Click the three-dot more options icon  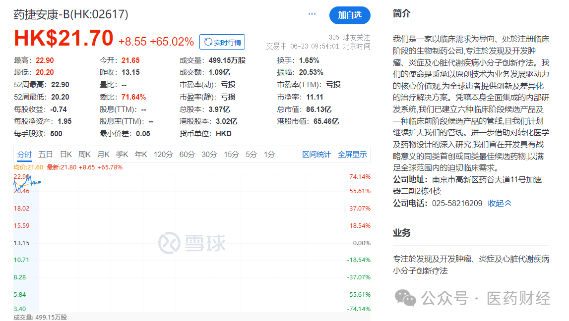(x=312, y=14)
